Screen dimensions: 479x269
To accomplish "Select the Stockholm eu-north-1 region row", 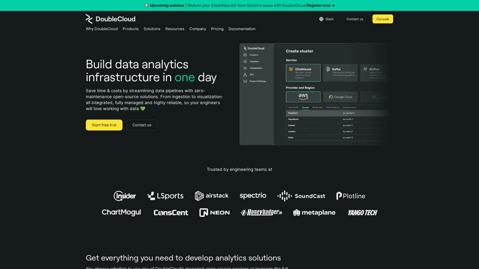I will pos(337,119).
